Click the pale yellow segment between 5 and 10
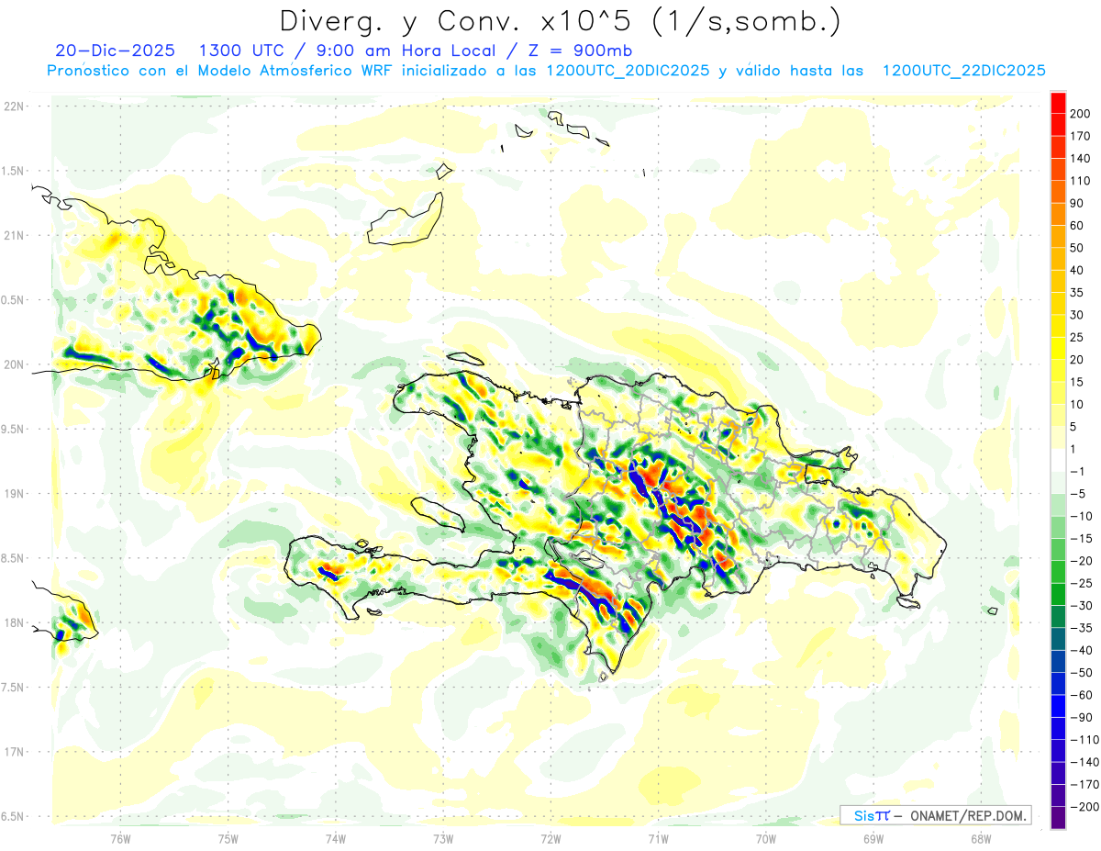 click(1059, 416)
